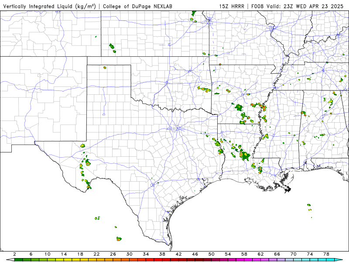The image size is (349, 262).
Task: Select legend value 70 on color scale
Action: [x=293, y=254]
